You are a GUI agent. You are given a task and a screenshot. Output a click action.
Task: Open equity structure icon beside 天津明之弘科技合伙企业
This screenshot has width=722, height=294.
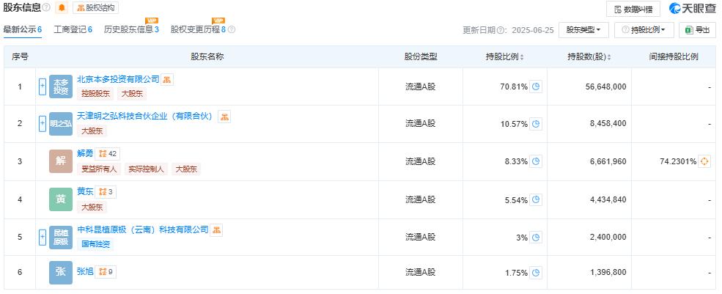click(x=224, y=117)
